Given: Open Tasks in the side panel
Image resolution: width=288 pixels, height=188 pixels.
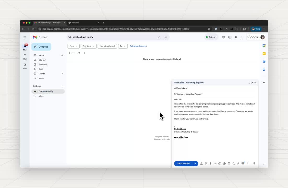Looking at the screenshot, I should click(x=264, y=62).
